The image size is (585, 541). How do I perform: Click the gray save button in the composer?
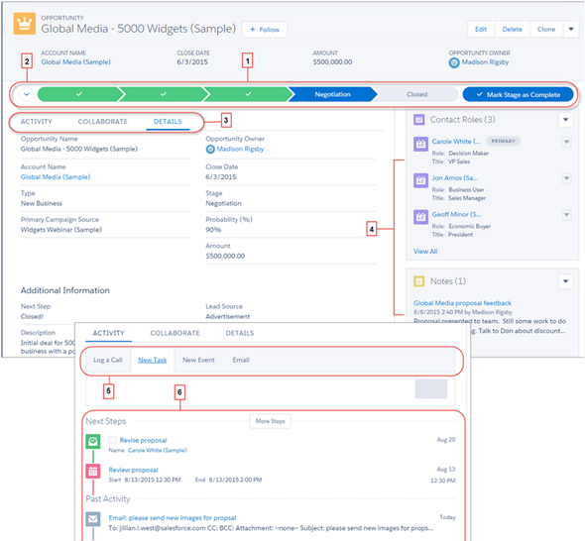click(431, 388)
